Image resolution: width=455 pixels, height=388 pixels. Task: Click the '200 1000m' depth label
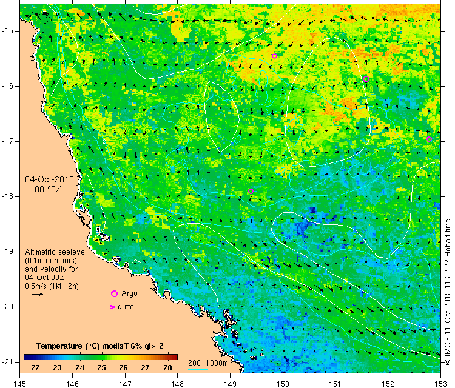[x=207, y=363]
